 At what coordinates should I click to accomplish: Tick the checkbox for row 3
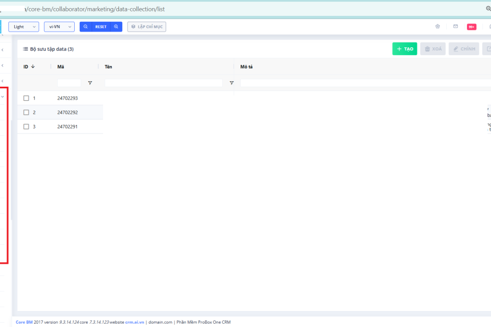[x=26, y=126]
